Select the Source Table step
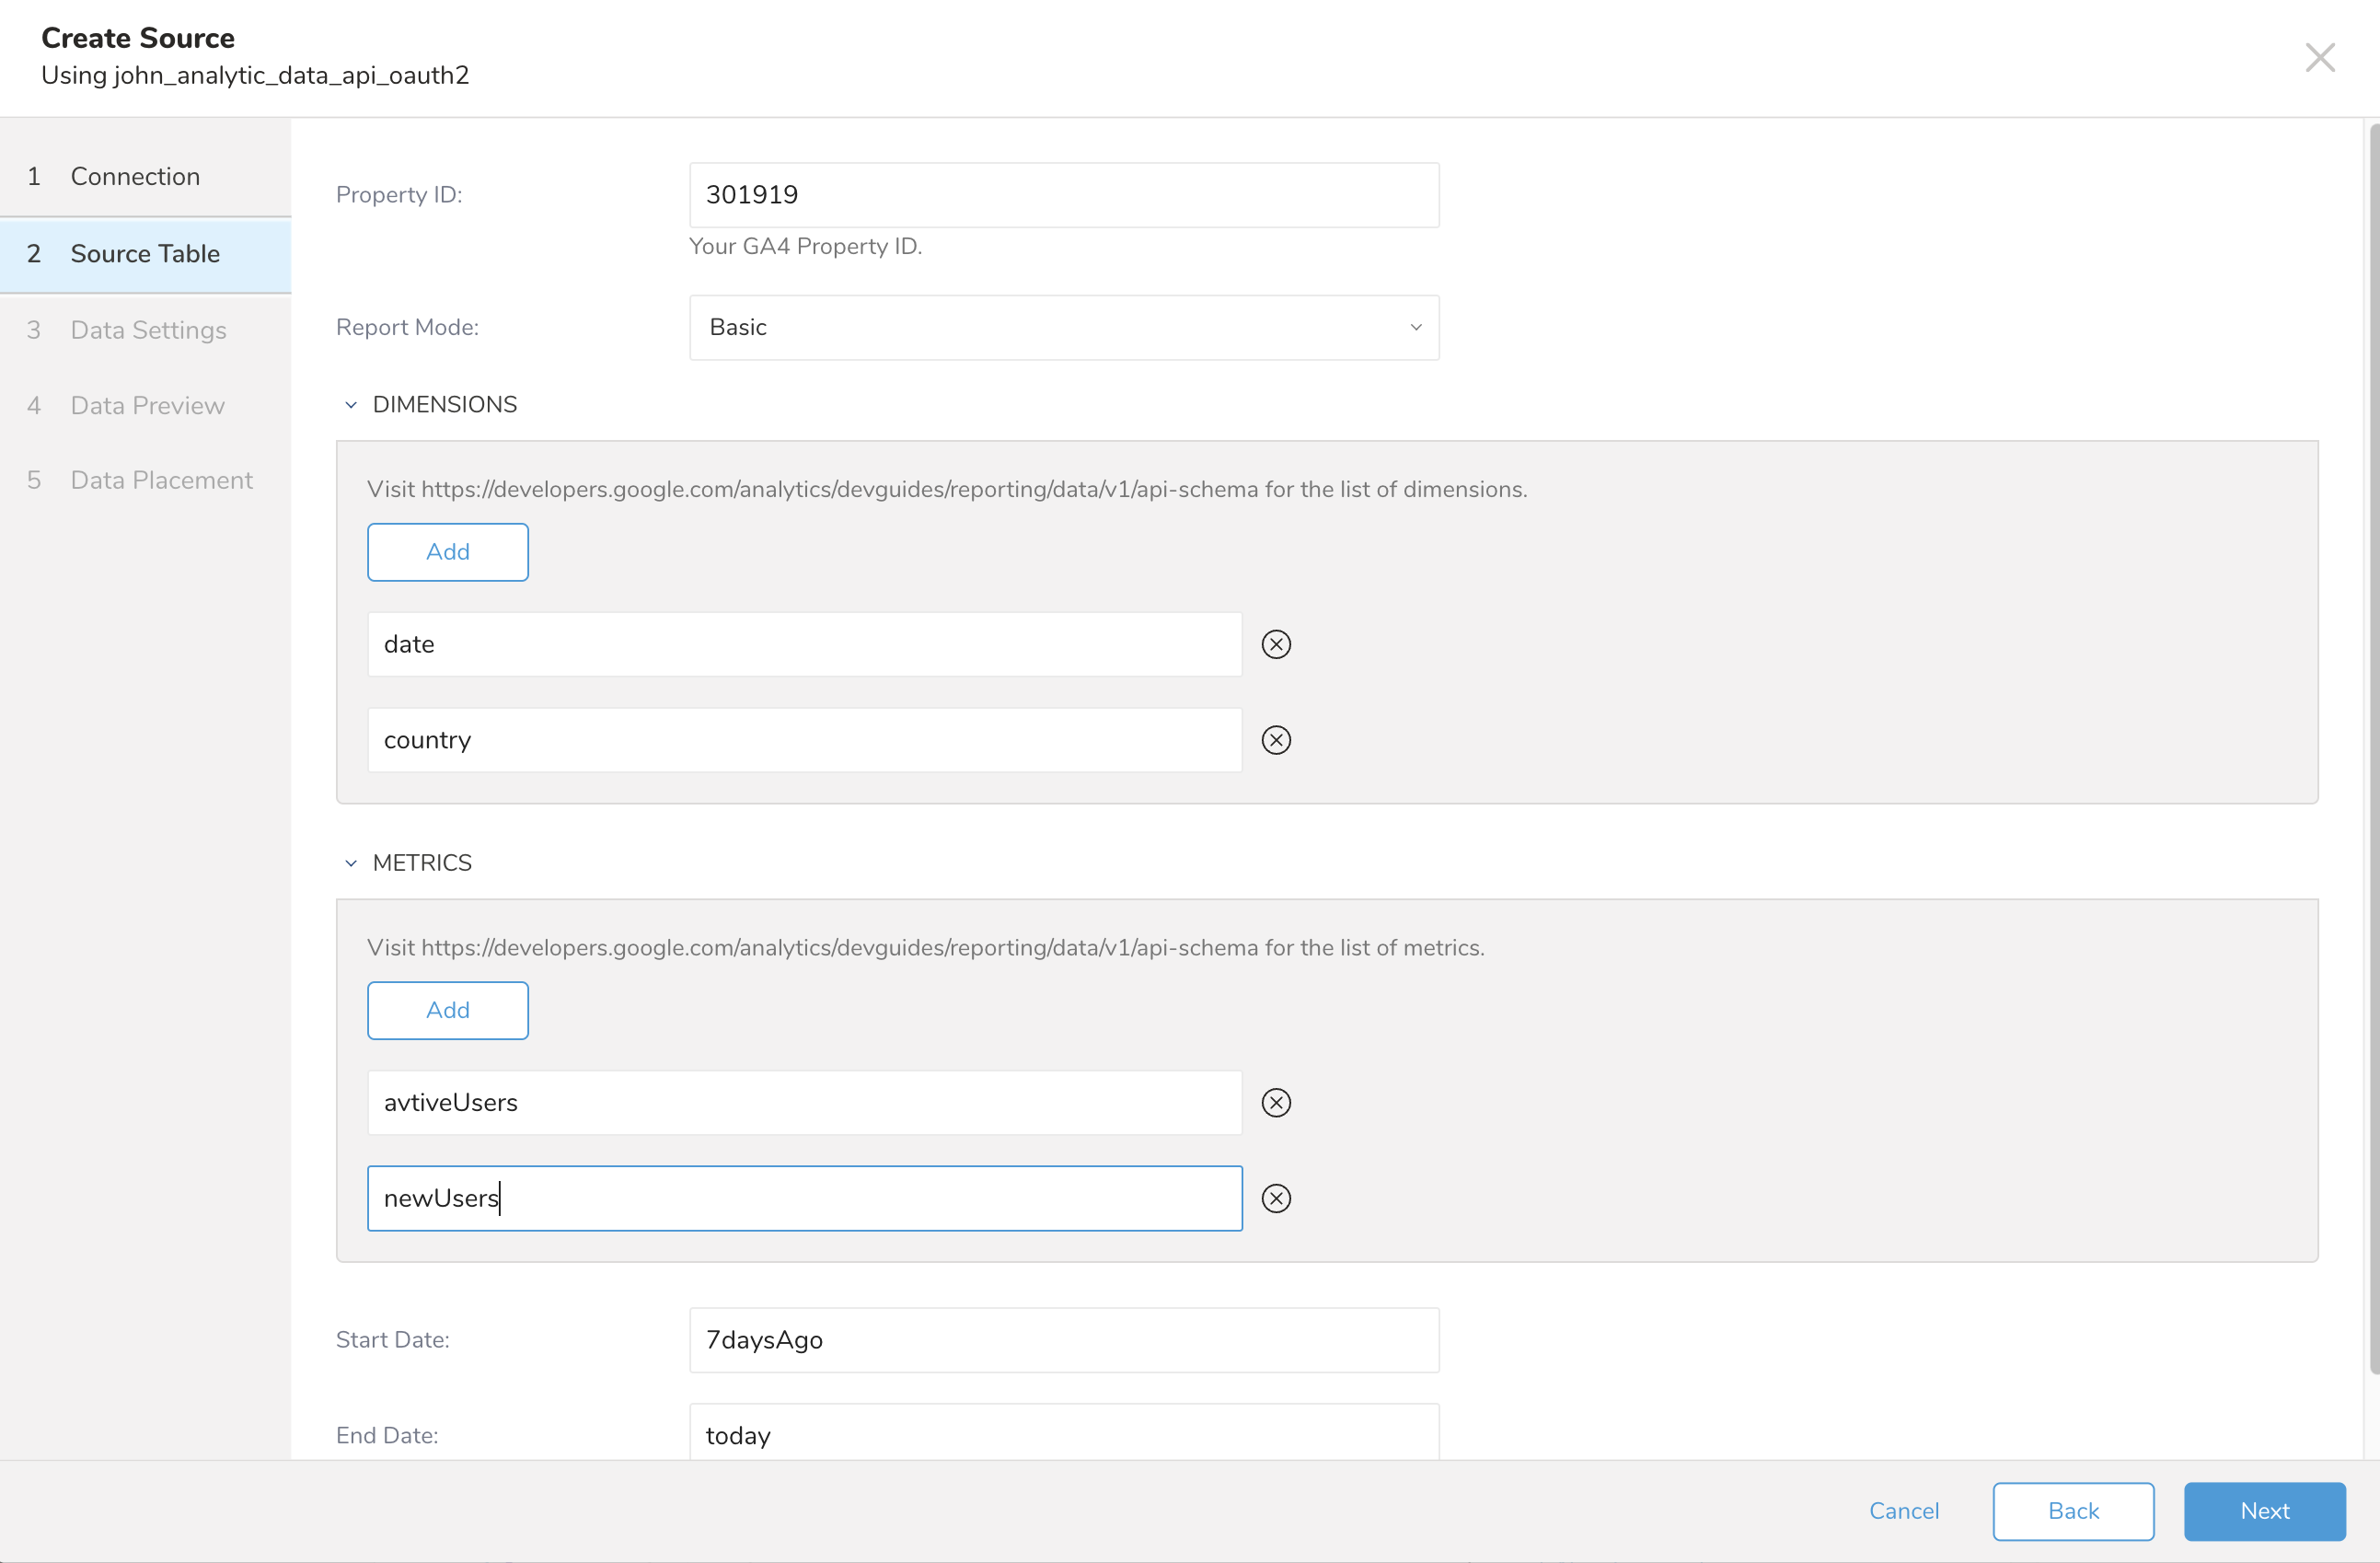Screen dimensions: 2380x1563 [x=145, y=254]
